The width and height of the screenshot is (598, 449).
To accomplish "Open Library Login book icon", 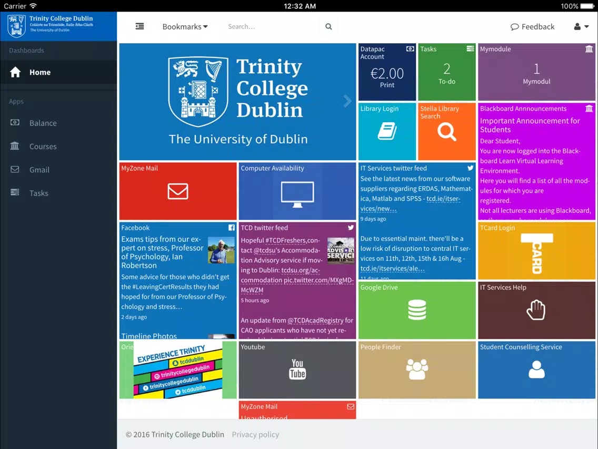I will click(x=387, y=131).
